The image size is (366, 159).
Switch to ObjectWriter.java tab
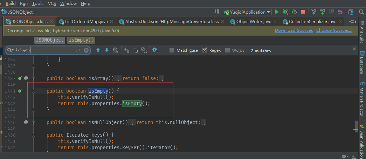(254, 22)
